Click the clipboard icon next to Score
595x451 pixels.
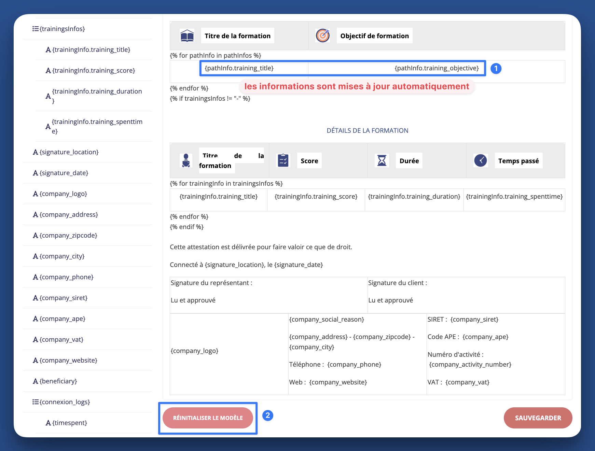point(282,160)
